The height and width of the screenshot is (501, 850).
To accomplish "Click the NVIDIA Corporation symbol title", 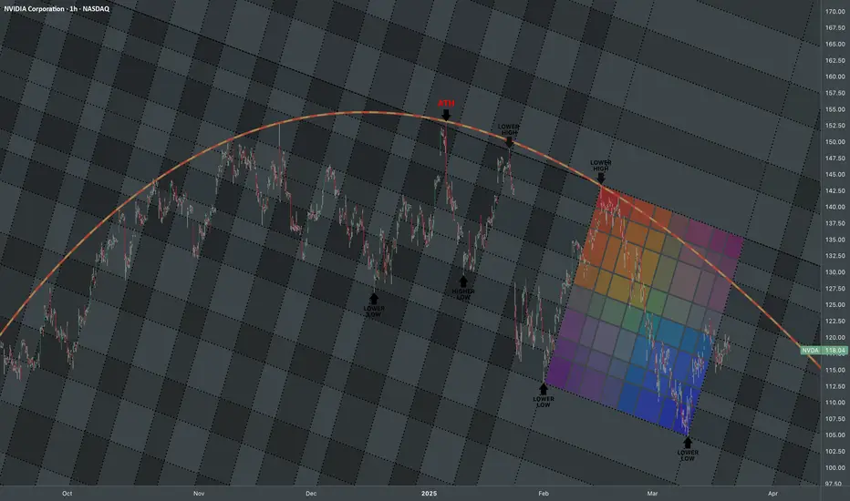I will pyautogui.click(x=57, y=9).
